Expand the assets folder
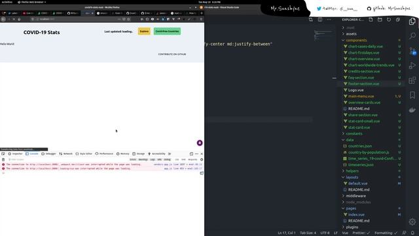419x236 pixels. coord(351,34)
